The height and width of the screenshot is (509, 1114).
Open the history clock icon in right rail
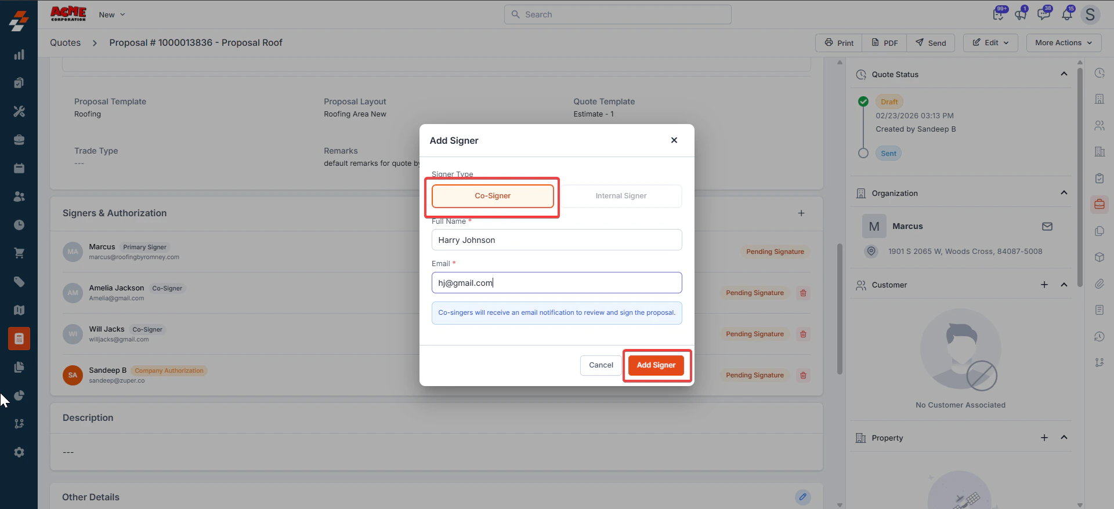pyautogui.click(x=1099, y=336)
